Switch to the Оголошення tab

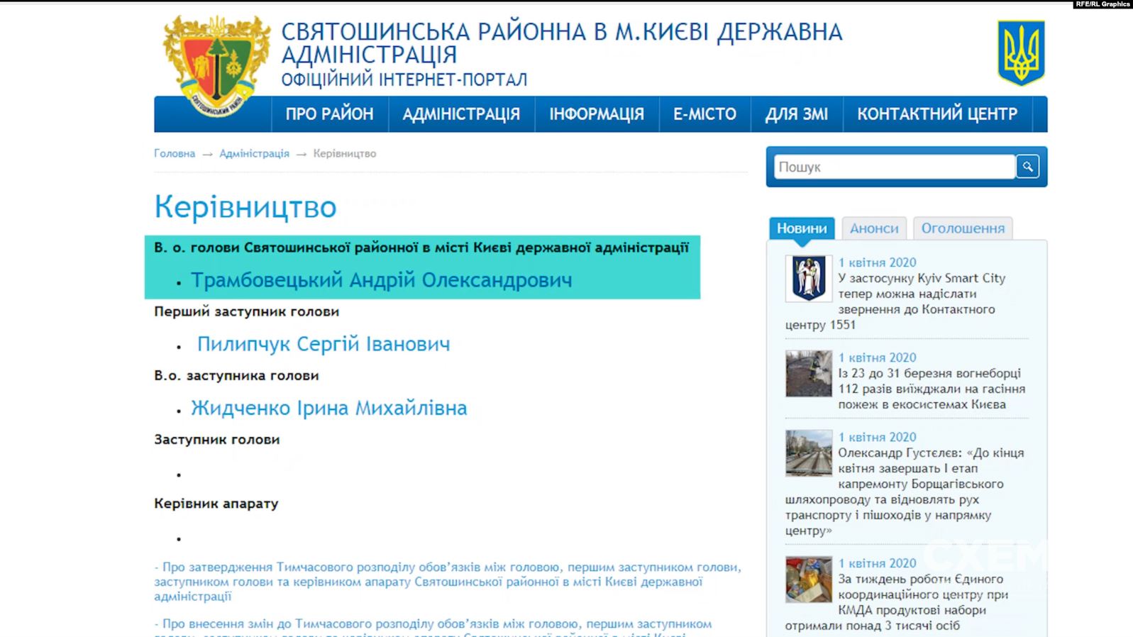pos(962,228)
